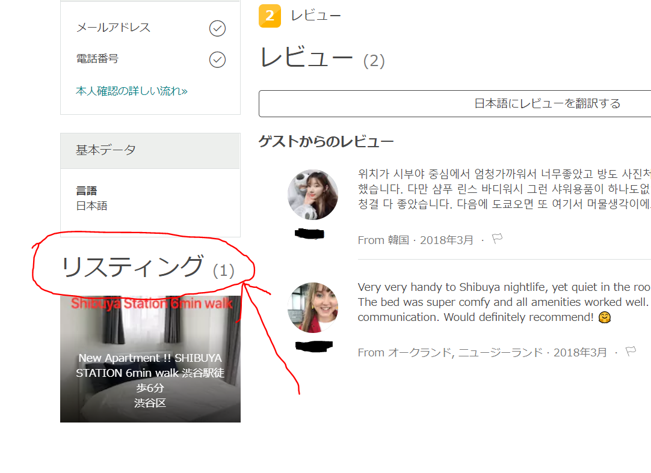Screen dimensions: 651x473
Task: Click the ゲストからのレビュー section heading
Action: (x=326, y=142)
